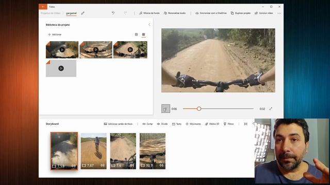Select the gargamel project name
The image size is (330, 185).
point(71,13)
